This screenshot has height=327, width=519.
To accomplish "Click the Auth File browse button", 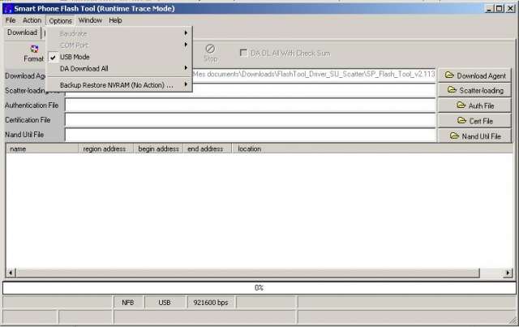I will 474,105.
